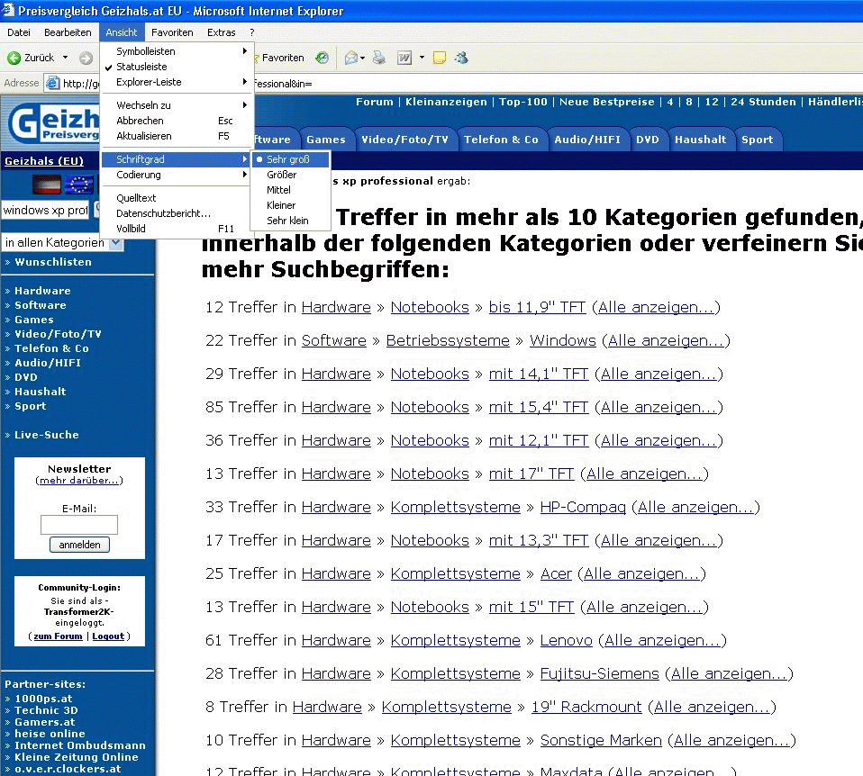The image size is (863, 776).
Task: Choose Abbrechen from the Ansicht menu
Action: click(x=177, y=121)
